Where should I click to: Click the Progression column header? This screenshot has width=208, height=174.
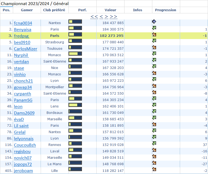tap(165, 10)
